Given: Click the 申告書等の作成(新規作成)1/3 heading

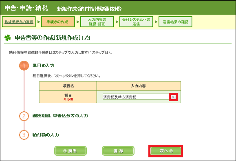Looking at the screenshot, I should pyautogui.click(x=53, y=38).
